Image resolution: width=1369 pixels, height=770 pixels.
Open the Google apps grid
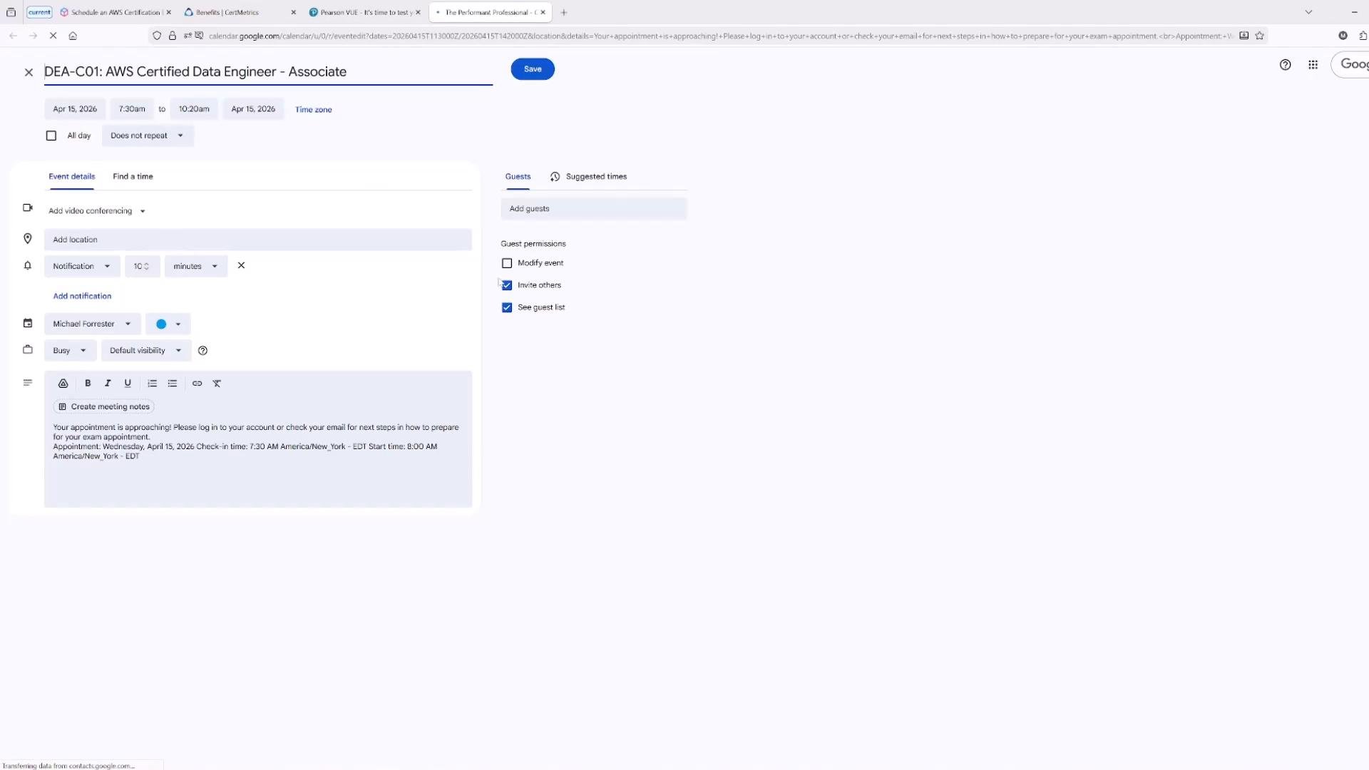pos(1313,65)
